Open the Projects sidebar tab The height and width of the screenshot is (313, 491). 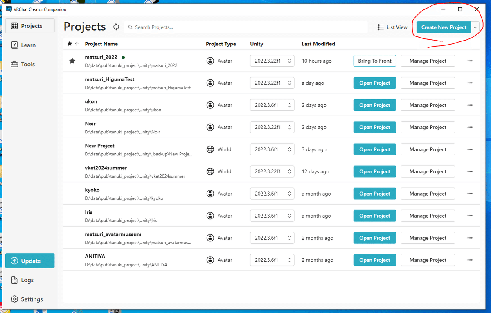(30, 26)
